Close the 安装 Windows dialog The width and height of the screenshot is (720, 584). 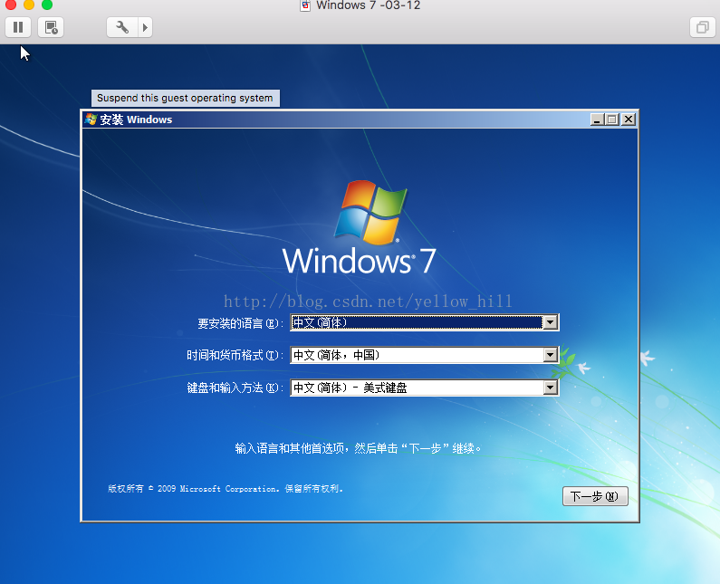[x=629, y=120]
